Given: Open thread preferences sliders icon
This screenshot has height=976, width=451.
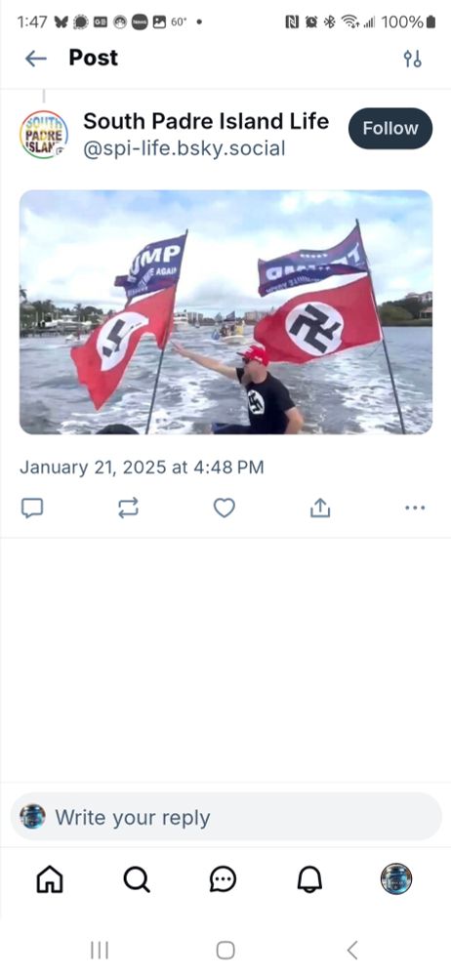Looking at the screenshot, I should click(x=412, y=60).
